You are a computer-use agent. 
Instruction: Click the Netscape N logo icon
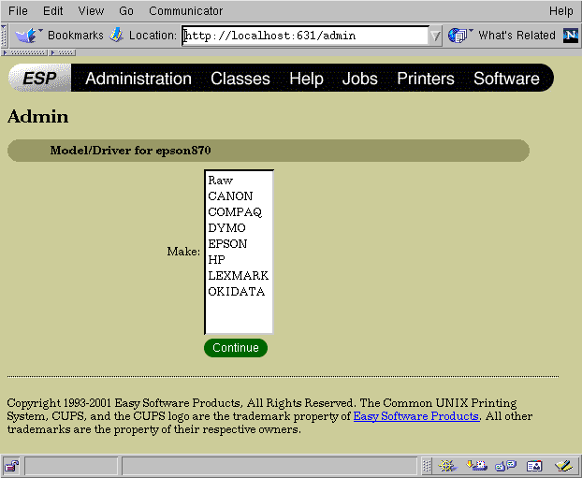[x=571, y=36]
